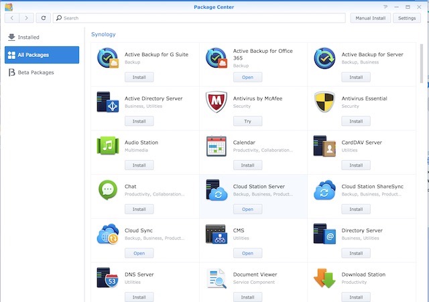Install Active Backup for G Suite
Screen dimensions: 429x302
(x=139, y=77)
